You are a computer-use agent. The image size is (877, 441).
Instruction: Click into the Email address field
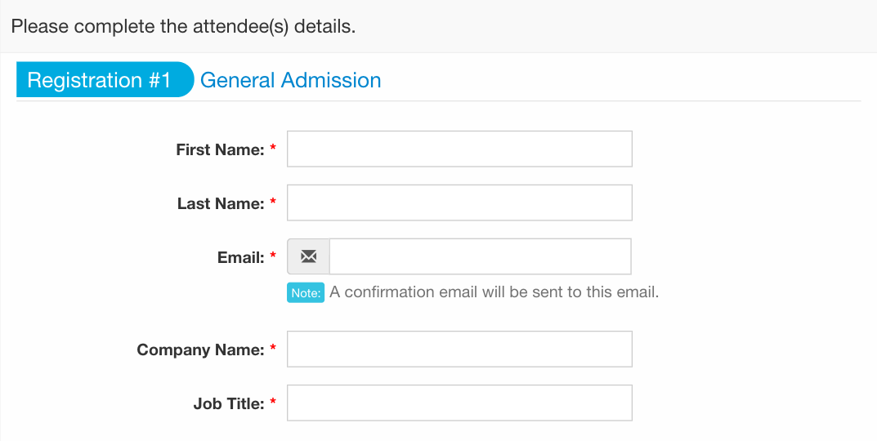pos(481,256)
